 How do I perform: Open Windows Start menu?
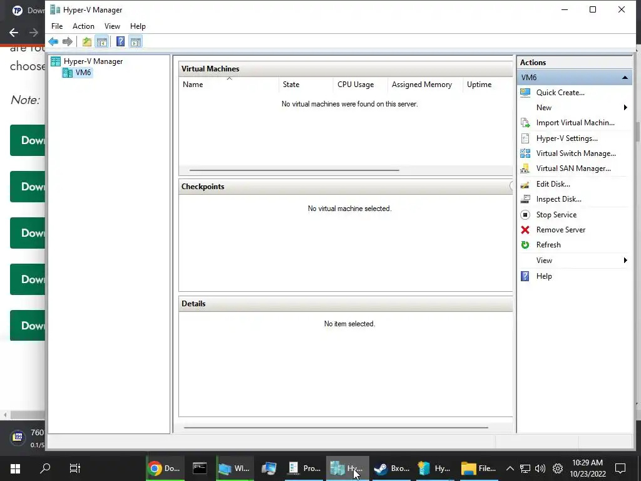(15, 468)
